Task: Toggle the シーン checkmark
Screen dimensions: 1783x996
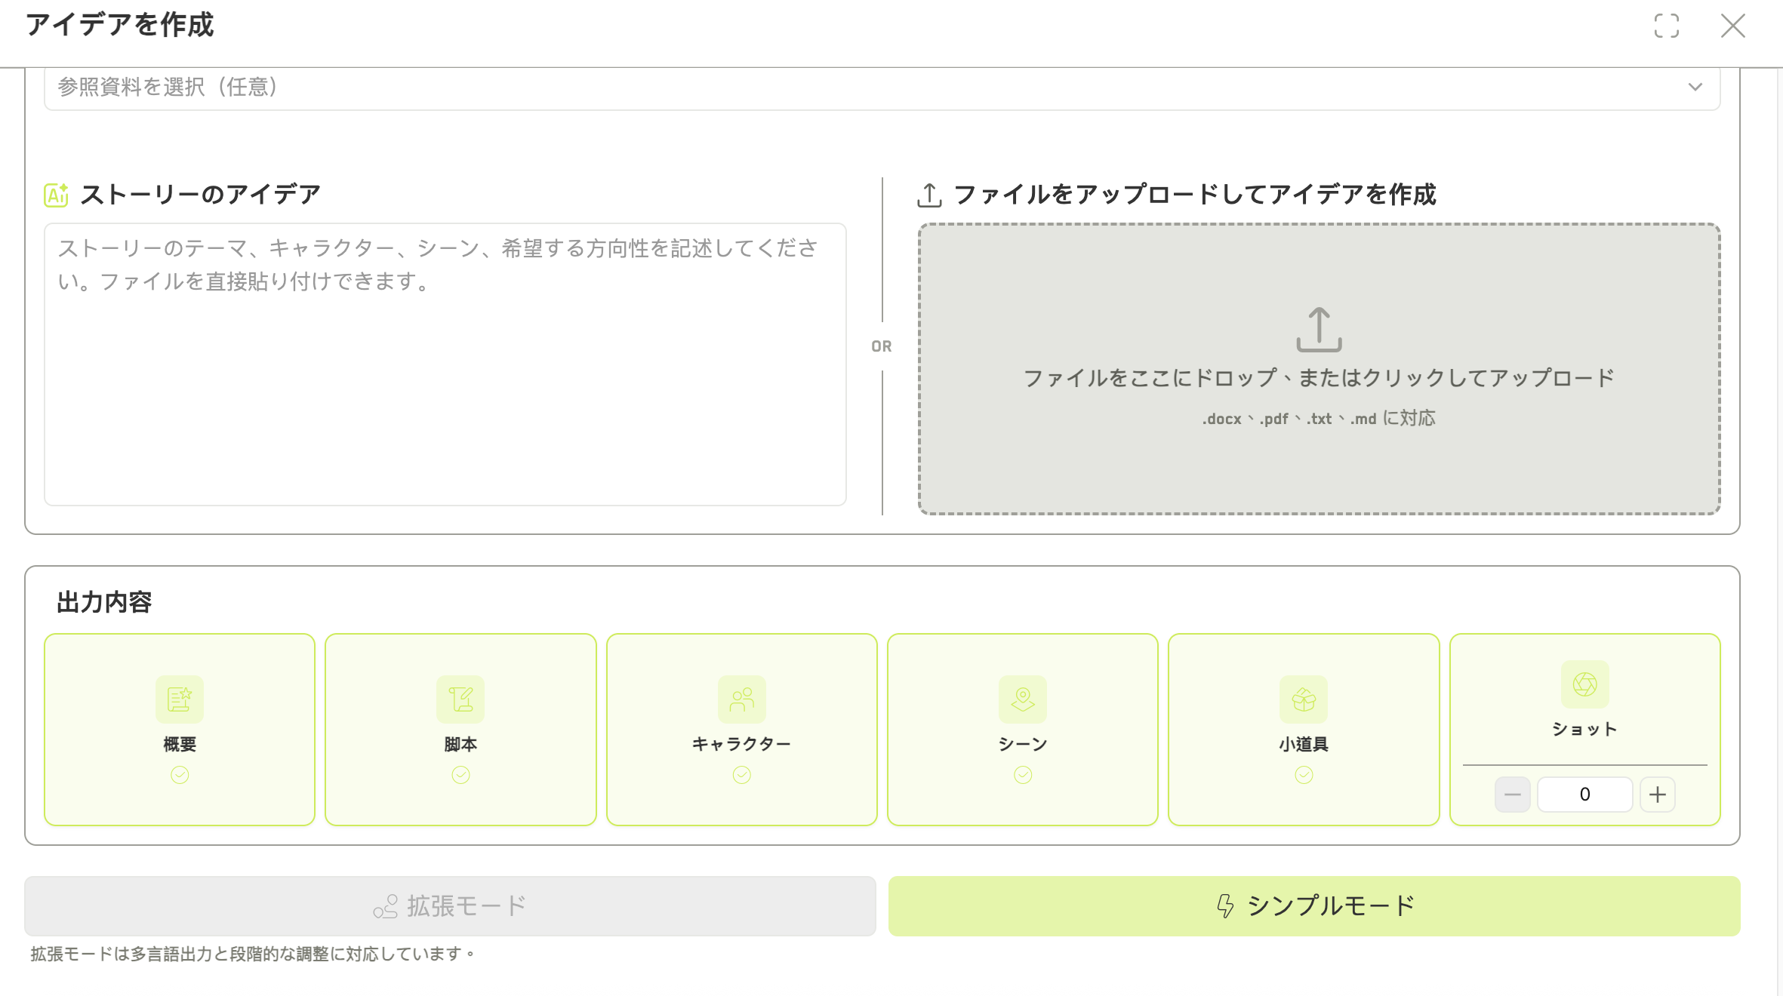Action: coord(1023,775)
